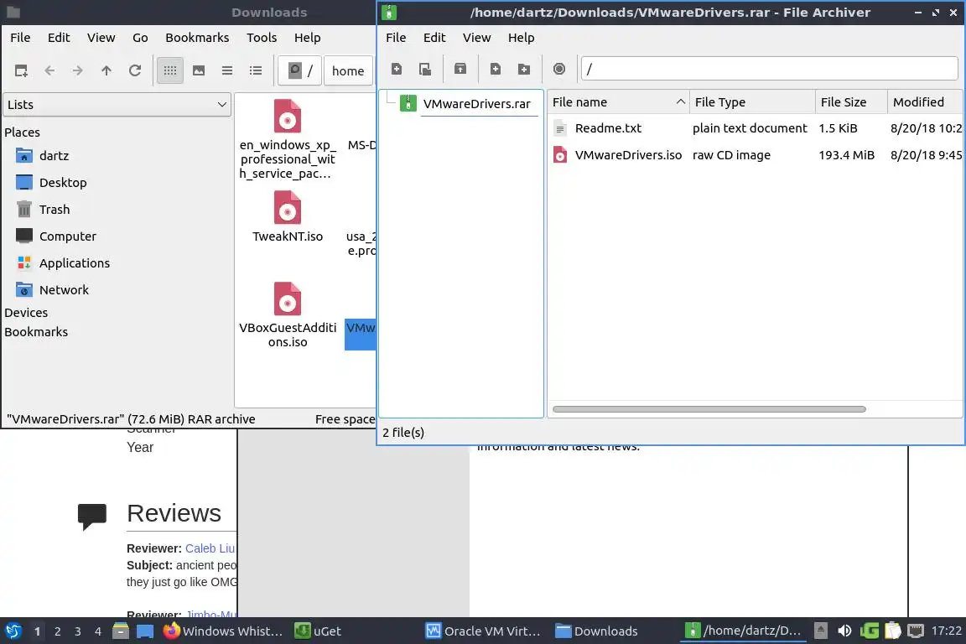
Task: Open Caleb Liu reviewer link
Action: click(x=210, y=548)
